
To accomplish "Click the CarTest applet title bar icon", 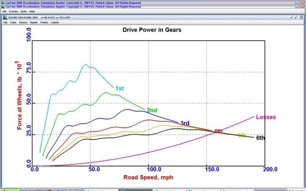I will (x=3, y=3).
